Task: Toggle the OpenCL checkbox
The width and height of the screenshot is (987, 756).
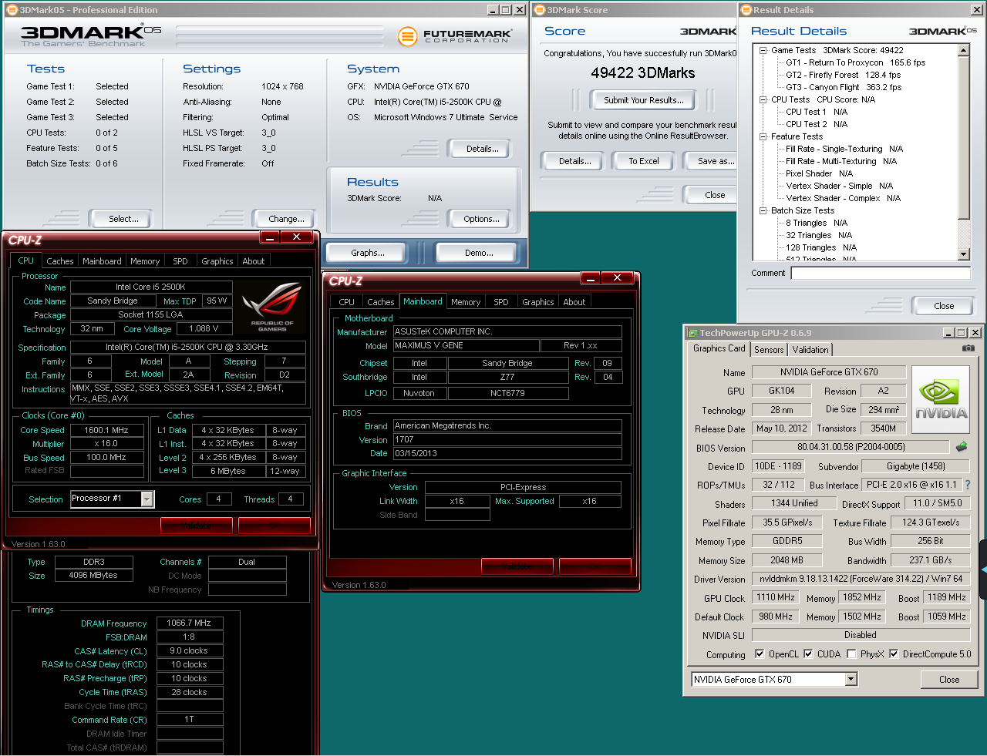Action: 760,654
